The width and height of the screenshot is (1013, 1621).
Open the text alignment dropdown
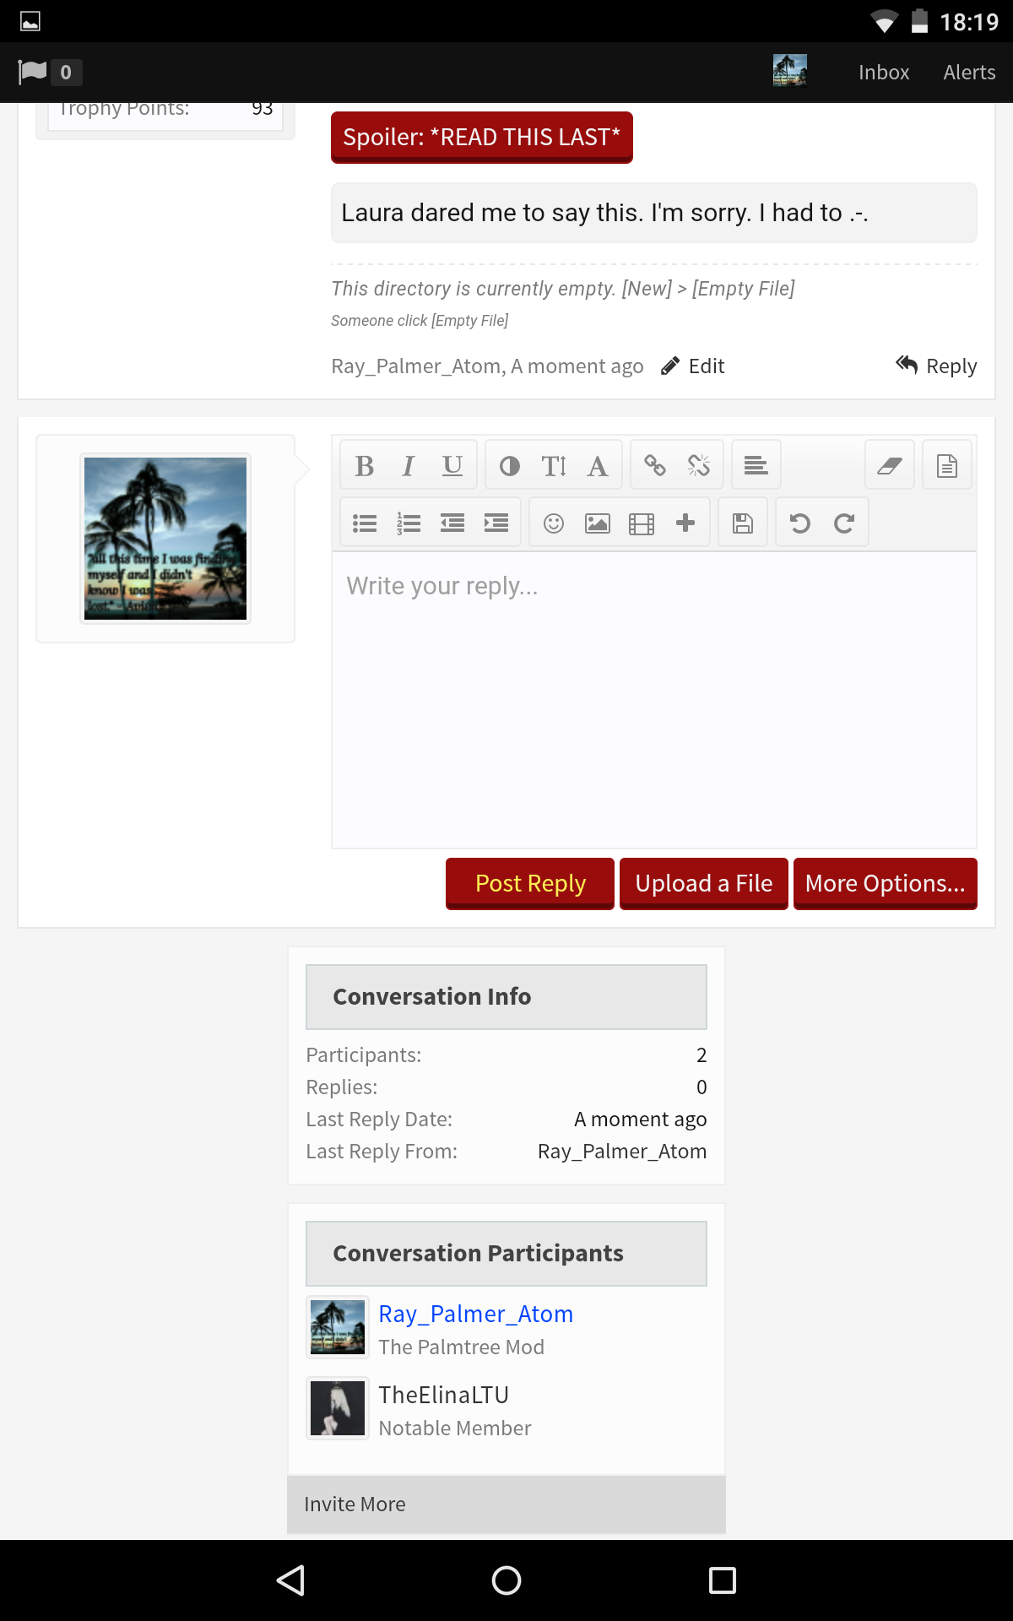(x=756, y=465)
